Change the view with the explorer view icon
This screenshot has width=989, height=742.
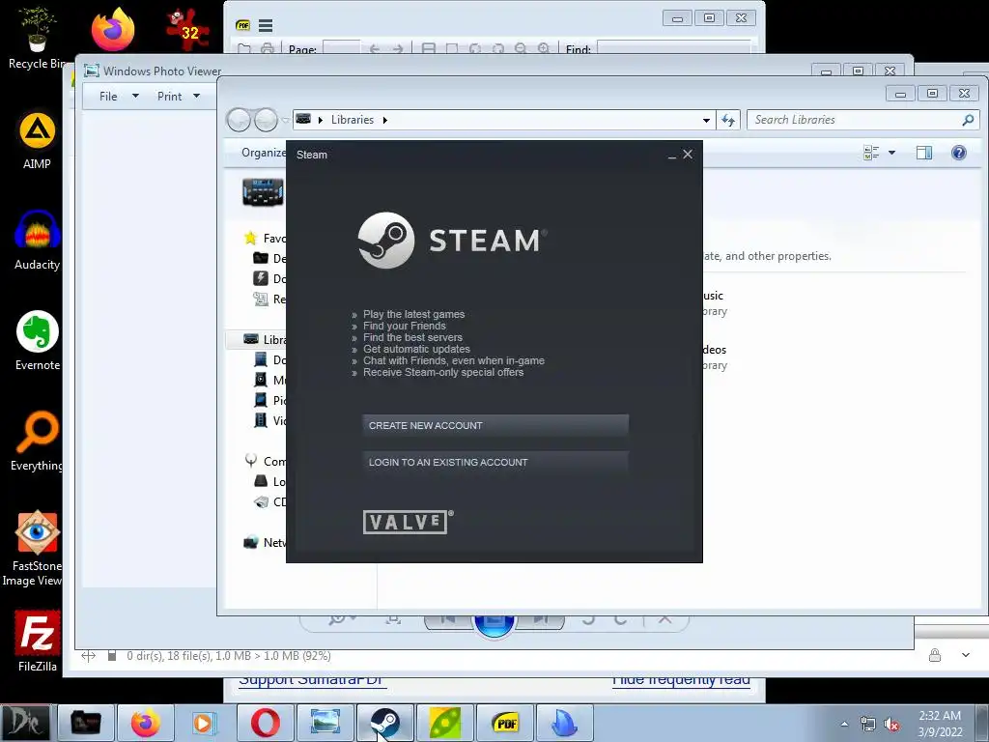871,153
